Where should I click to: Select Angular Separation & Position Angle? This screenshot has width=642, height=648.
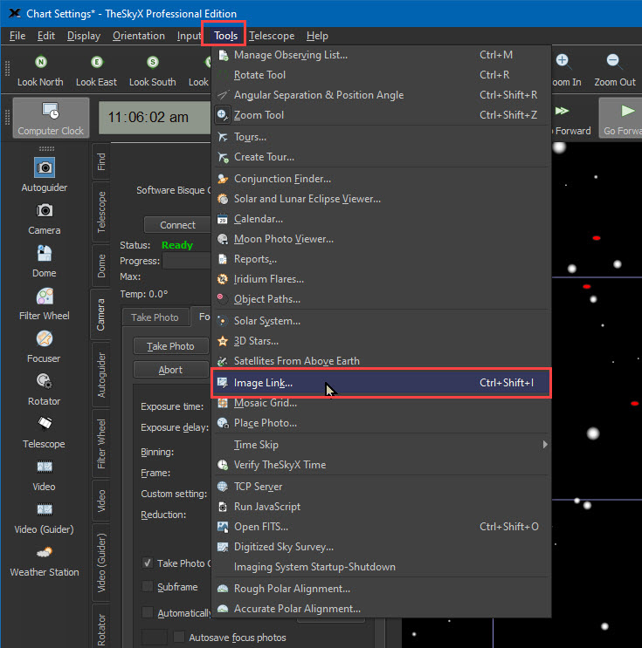381,95
